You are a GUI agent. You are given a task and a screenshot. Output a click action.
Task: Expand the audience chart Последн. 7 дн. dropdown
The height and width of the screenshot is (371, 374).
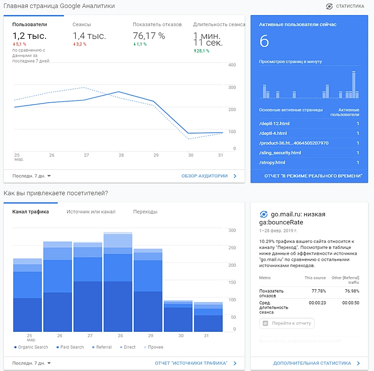pyautogui.click(x=31, y=176)
